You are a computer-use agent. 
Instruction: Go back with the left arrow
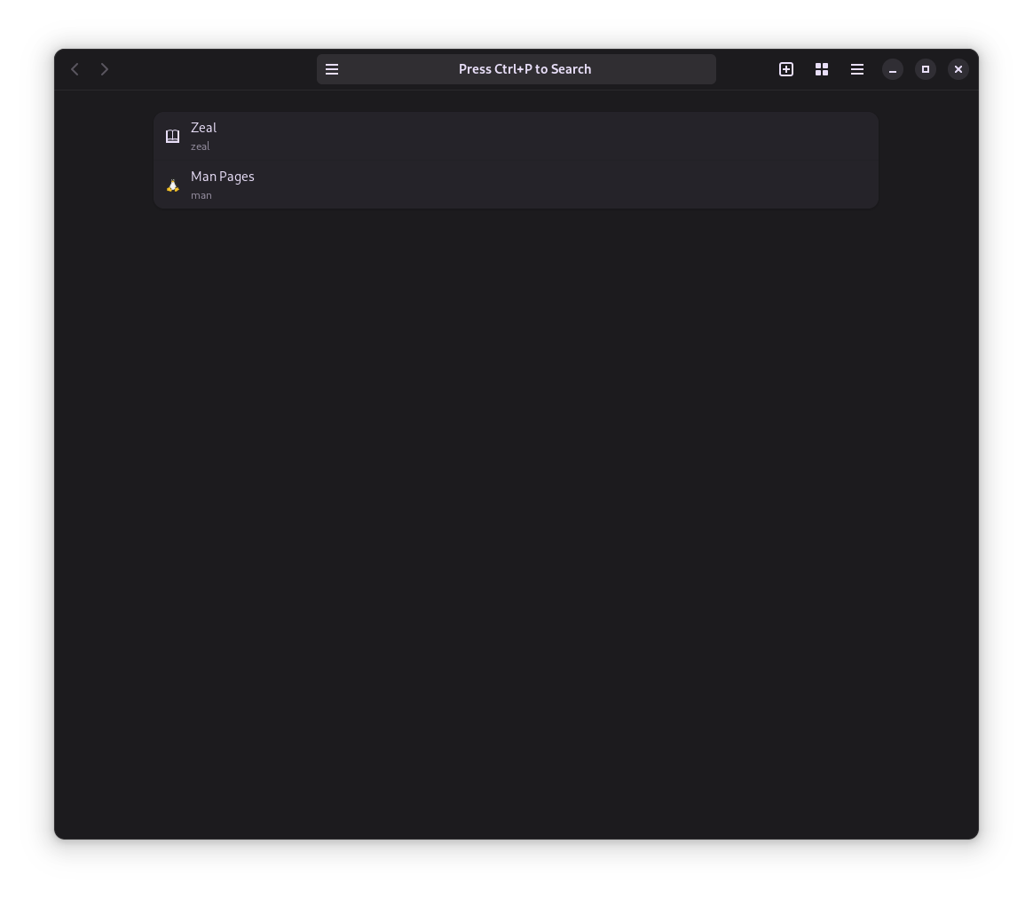pyautogui.click(x=75, y=69)
